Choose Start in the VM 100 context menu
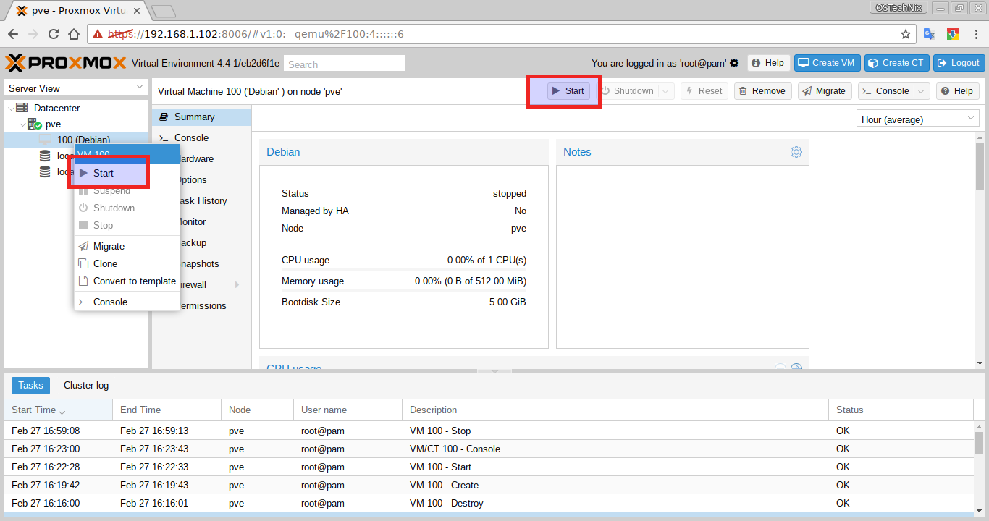The height and width of the screenshot is (521, 989). pos(127,173)
